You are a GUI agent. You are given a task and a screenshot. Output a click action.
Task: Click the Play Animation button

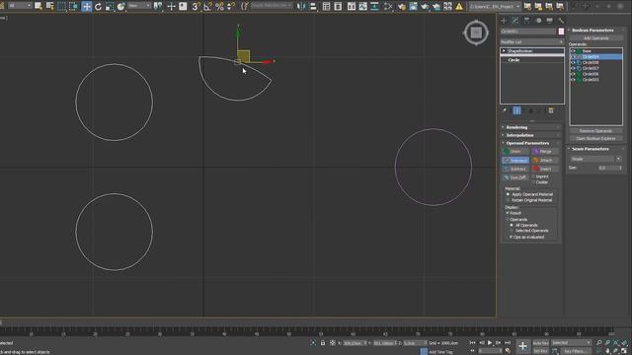490,342
